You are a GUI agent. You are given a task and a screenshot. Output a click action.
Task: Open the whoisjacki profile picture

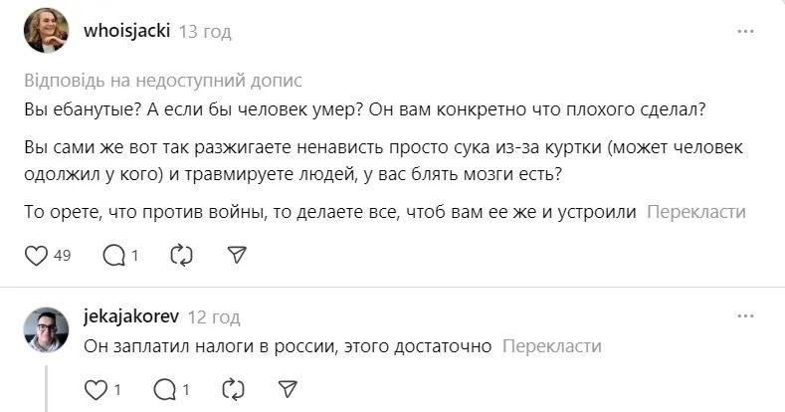[46, 31]
